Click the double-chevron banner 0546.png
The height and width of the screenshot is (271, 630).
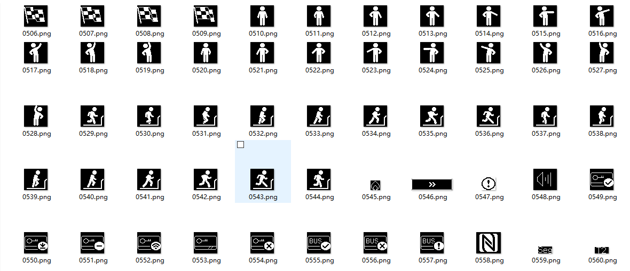[x=432, y=184]
